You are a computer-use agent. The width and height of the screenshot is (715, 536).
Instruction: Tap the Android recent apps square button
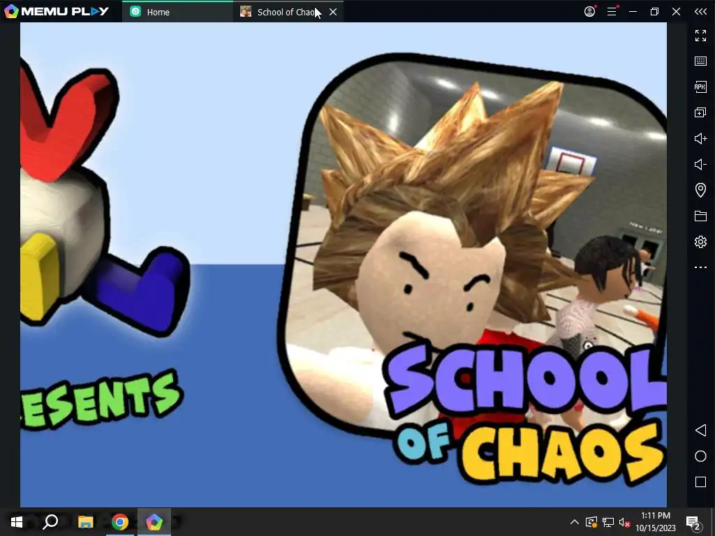tap(700, 482)
